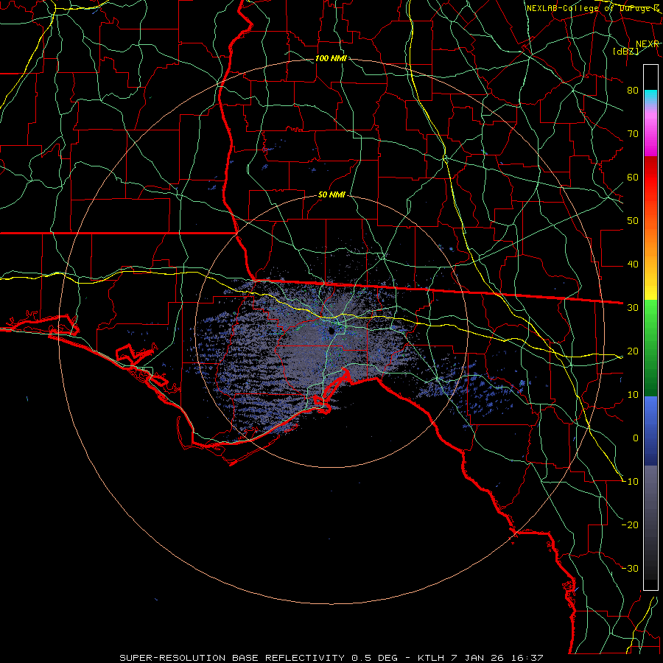Click the 50 value on reflectivity scale
This screenshot has height=663, width=663.
(633, 221)
